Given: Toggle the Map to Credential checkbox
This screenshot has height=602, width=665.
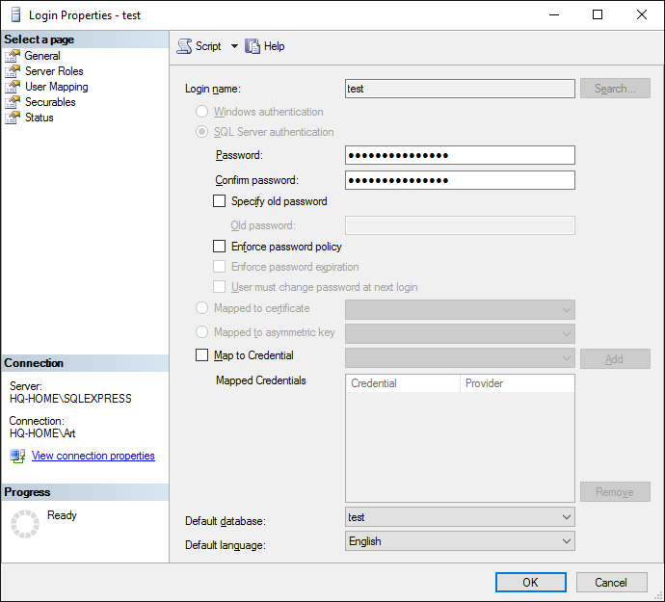Looking at the screenshot, I should 201,355.
